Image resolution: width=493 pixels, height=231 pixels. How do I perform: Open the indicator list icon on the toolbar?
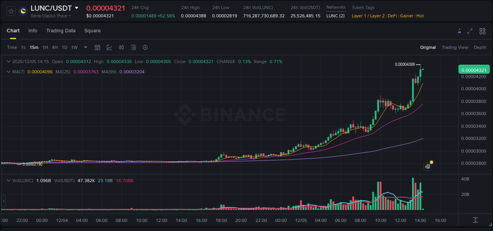point(133,47)
